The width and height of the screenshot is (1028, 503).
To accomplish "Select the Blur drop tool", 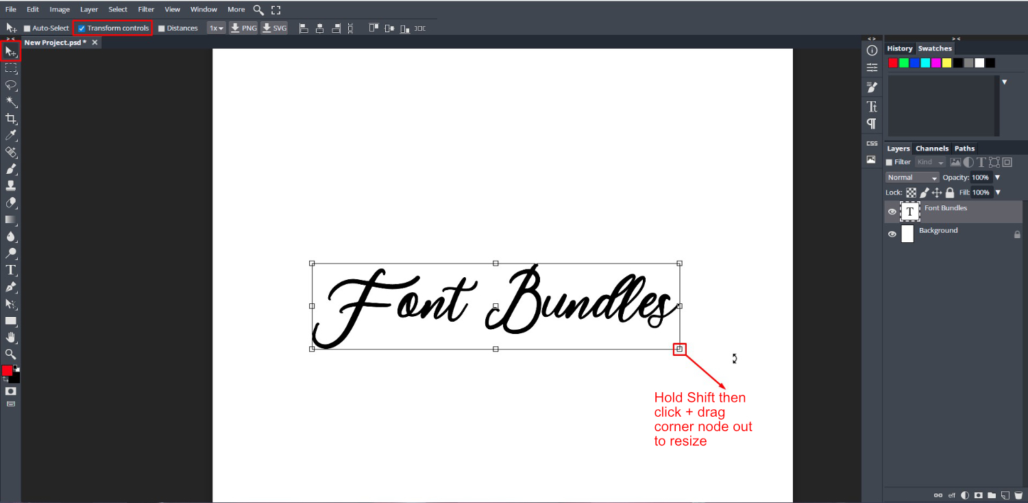I will [11, 236].
